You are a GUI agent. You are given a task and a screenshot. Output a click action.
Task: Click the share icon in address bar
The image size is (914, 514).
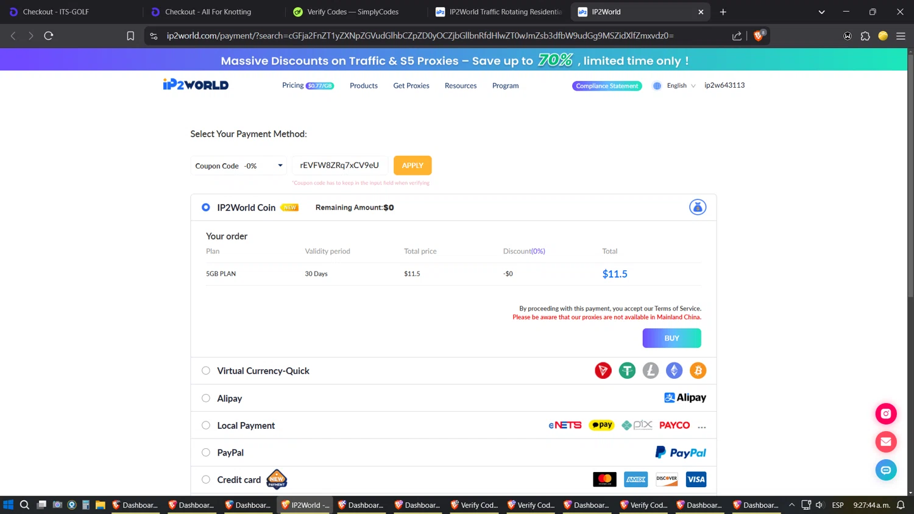click(737, 36)
